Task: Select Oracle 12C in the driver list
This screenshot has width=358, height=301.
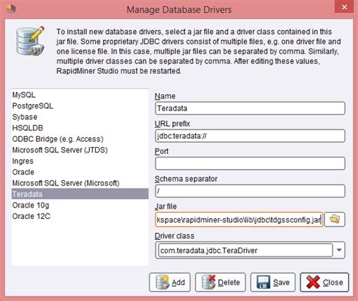Action: pos(80,217)
